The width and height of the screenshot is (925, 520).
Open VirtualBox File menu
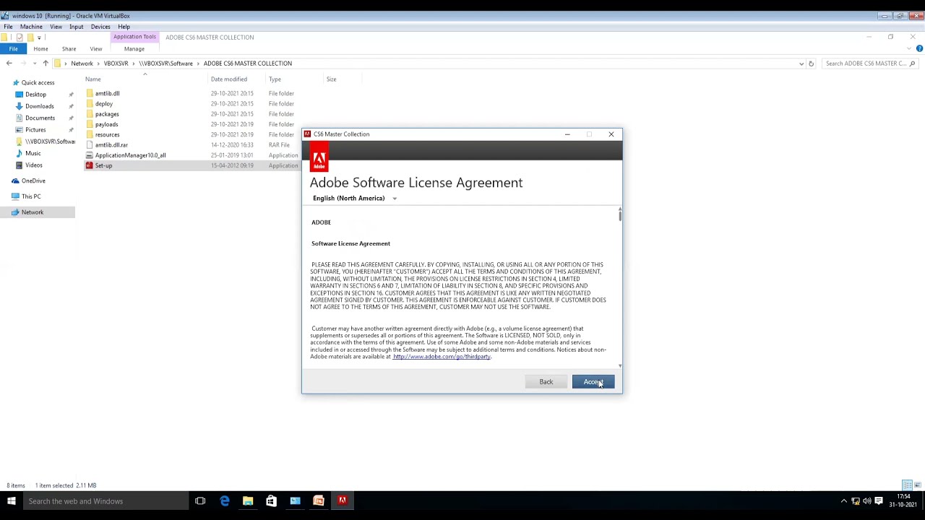[x=8, y=27]
